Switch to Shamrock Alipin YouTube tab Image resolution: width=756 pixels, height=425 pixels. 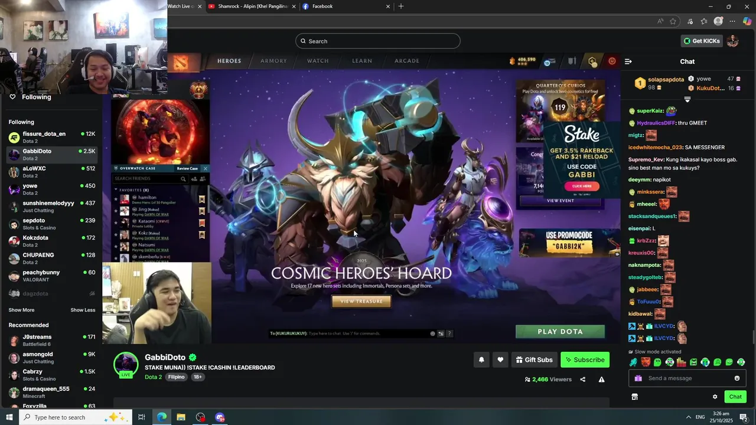click(x=251, y=6)
